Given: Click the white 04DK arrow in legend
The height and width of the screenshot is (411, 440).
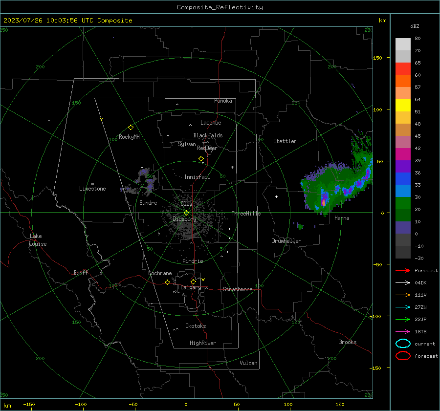Looking at the screenshot, I should click(403, 282).
